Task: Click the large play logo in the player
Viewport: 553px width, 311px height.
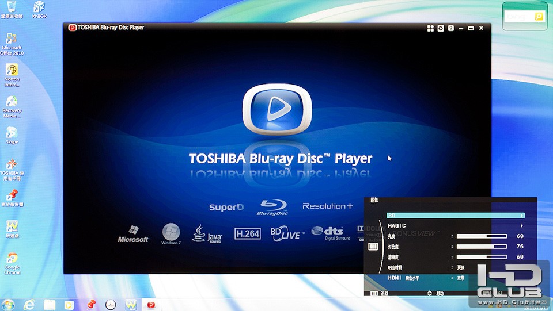Action: (x=277, y=109)
